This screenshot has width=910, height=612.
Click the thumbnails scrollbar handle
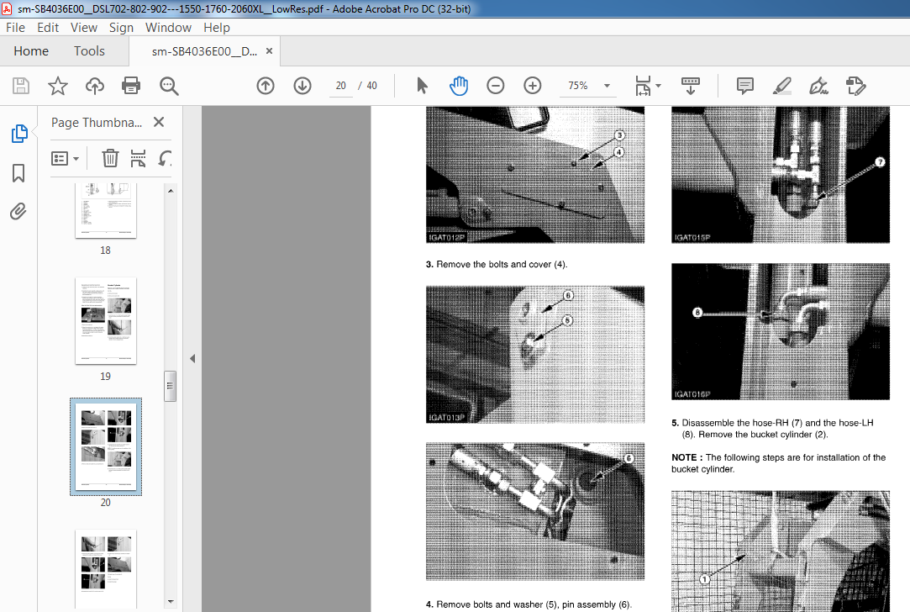(x=170, y=386)
